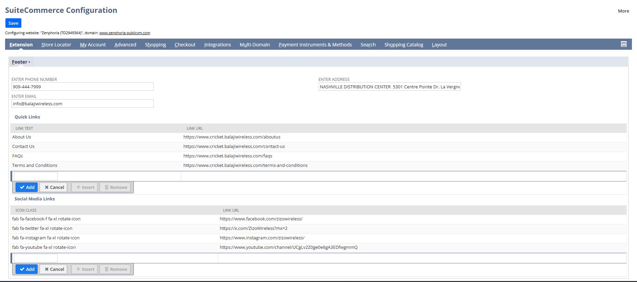Go to Payment Instruments & Methods tab
This screenshot has width=637, height=282.
click(x=315, y=45)
